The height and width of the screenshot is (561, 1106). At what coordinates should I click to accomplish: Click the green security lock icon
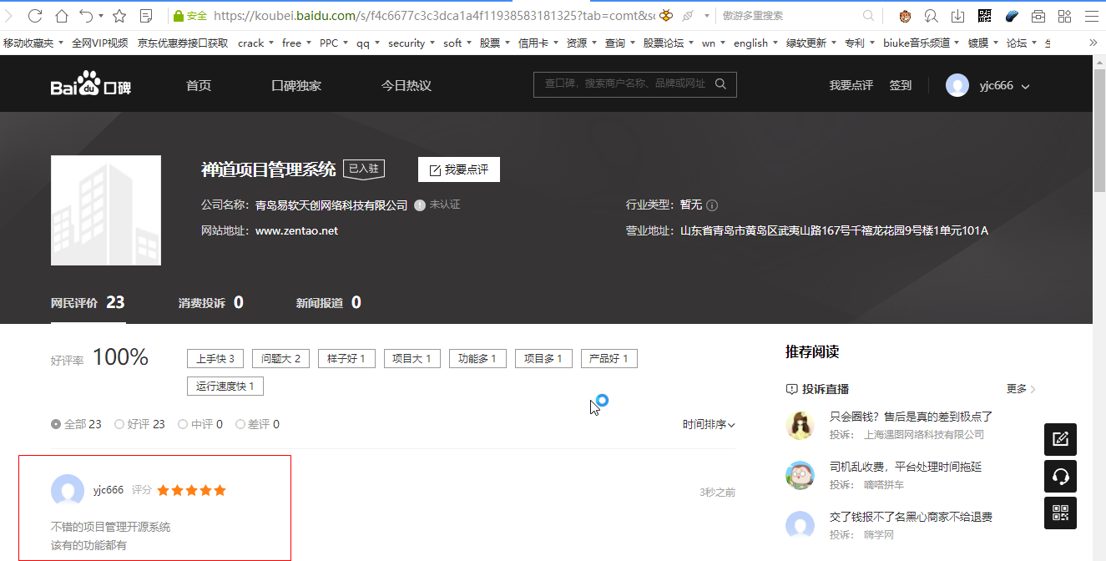[177, 16]
